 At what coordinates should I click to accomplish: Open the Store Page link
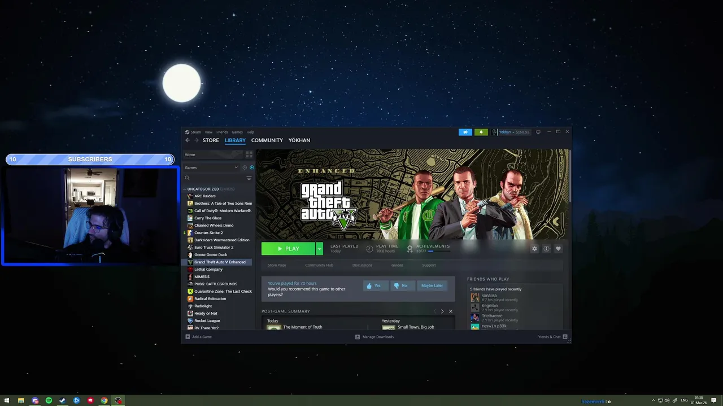pyautogui.click(x=277, y=265)
